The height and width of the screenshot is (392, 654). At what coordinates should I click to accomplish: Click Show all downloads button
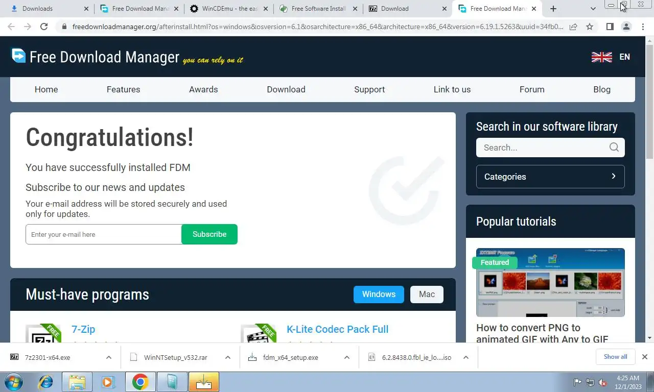[615, 357]
